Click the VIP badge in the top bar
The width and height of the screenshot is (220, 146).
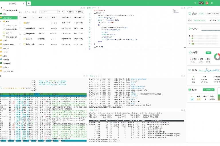click(x=201, y=3)
